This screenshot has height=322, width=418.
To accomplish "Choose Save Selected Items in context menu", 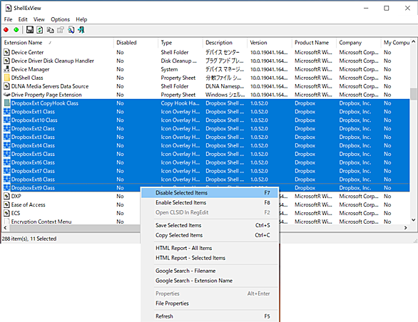I will tap(210, 225).
